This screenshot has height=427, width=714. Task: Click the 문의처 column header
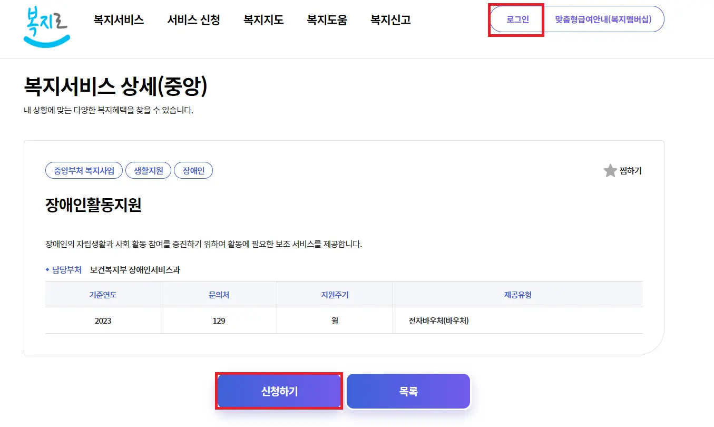click(x=219, y=294)
